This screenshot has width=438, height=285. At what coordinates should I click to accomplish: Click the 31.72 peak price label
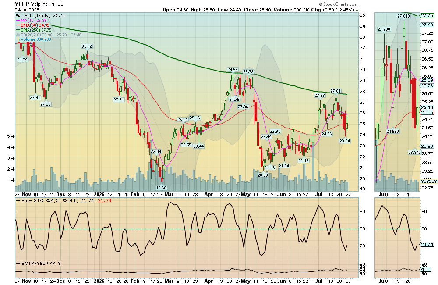click(87, 46)
